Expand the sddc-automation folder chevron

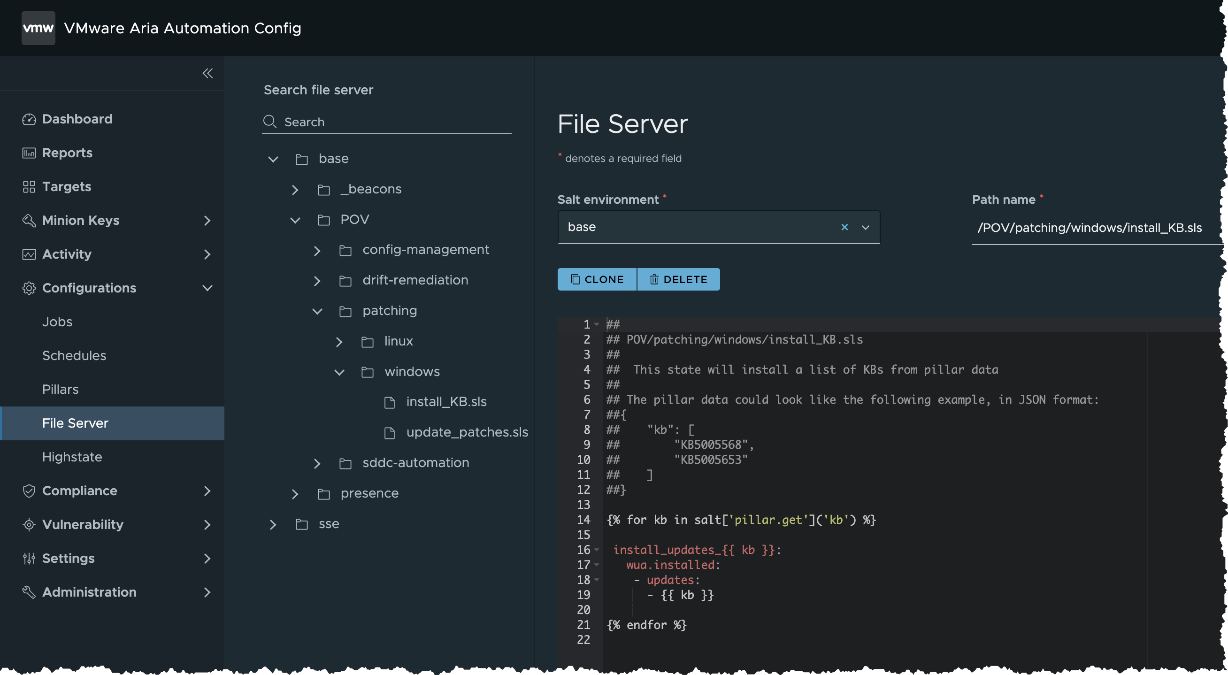[316, 463]
